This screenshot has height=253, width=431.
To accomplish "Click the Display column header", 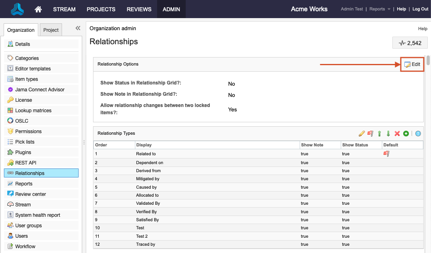I will pos(144,145).
